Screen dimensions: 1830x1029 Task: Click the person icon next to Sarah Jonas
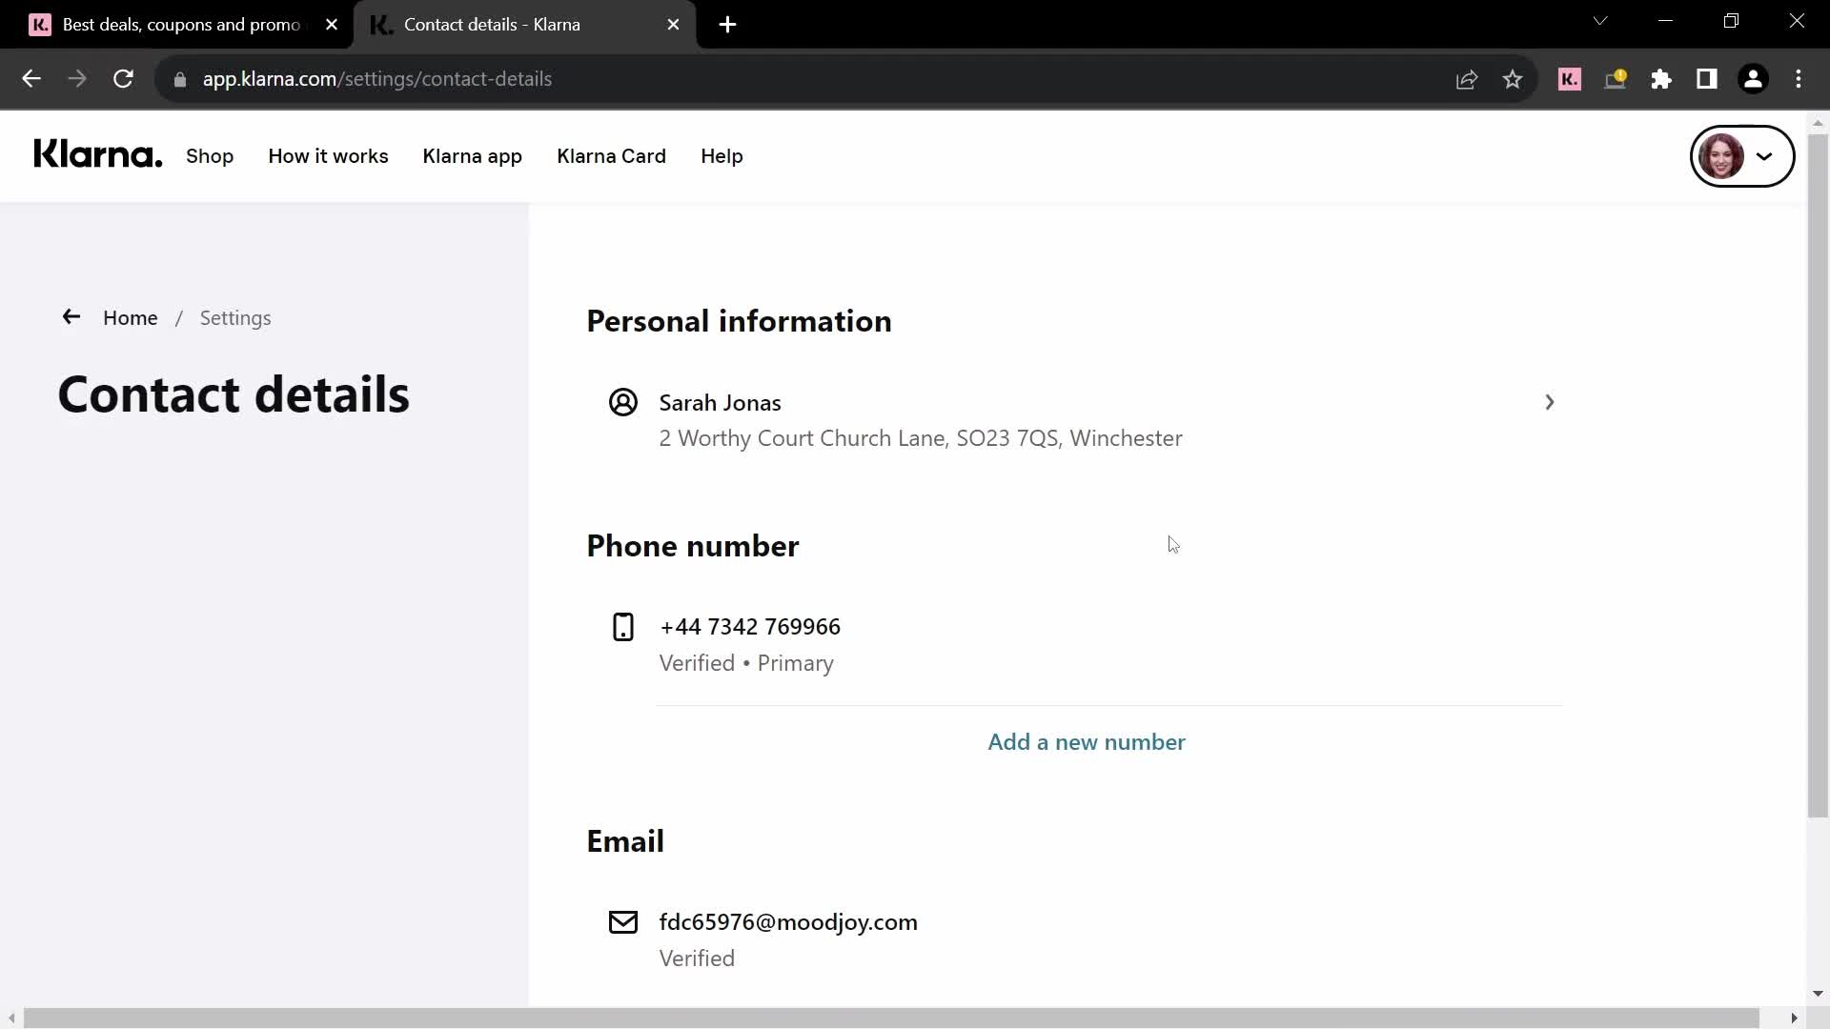[x=623, y=403]
